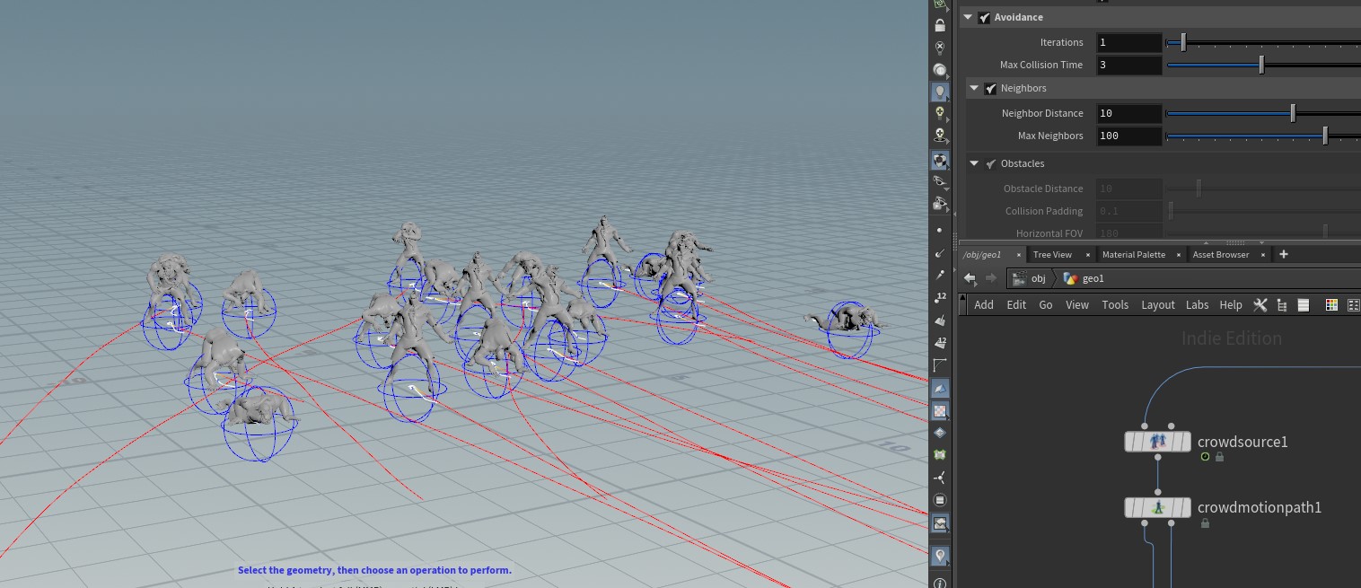Click the color palette icon in the network toolbar
1361x588 pixels.
tap(1331, 305)
